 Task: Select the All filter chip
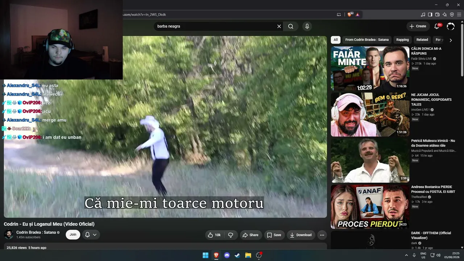click(336, 40)
